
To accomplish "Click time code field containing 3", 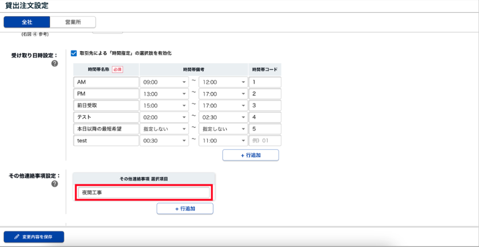I will click(265, 106).
